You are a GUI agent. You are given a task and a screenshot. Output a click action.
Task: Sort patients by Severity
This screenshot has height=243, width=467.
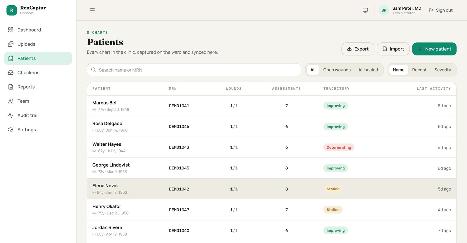(x=442, y=70)
